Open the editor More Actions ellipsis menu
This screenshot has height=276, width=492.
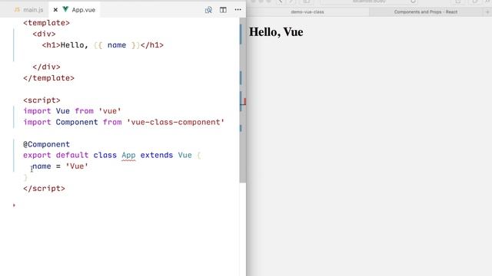[238, 10]
